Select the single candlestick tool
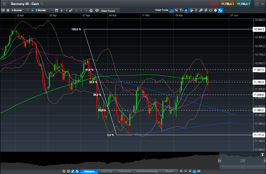 [196, 10]
